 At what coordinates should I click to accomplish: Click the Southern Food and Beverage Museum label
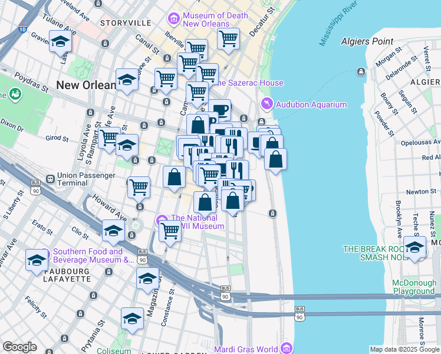point(93,255)
